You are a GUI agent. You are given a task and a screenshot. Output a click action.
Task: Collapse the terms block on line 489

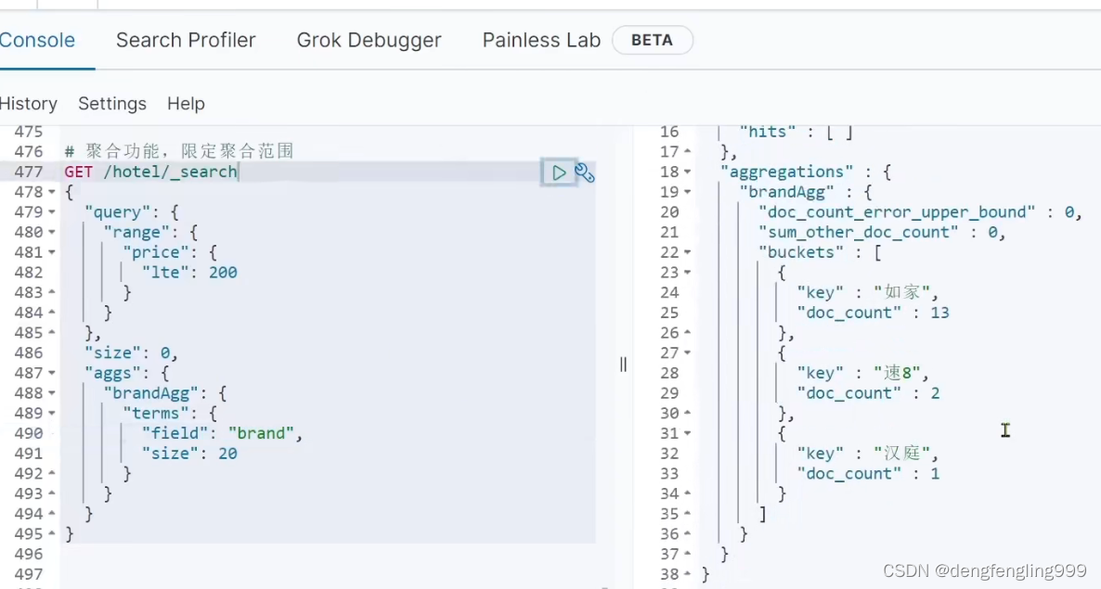pyautogui.click(x=52, y=414)
